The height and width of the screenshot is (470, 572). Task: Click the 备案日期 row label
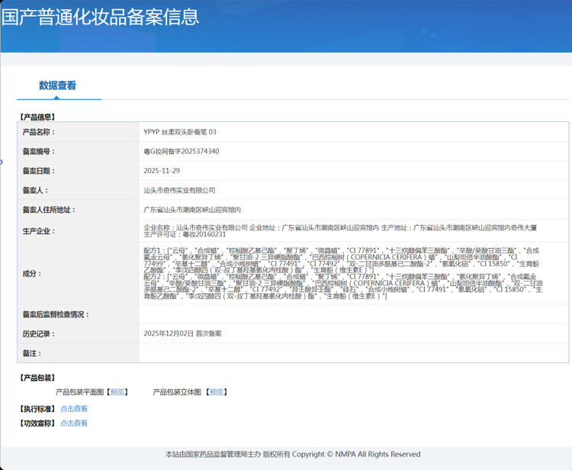click(x=39, y=171)
